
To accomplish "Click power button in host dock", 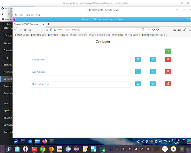I will pyautogui.click(x=165, y=149).
